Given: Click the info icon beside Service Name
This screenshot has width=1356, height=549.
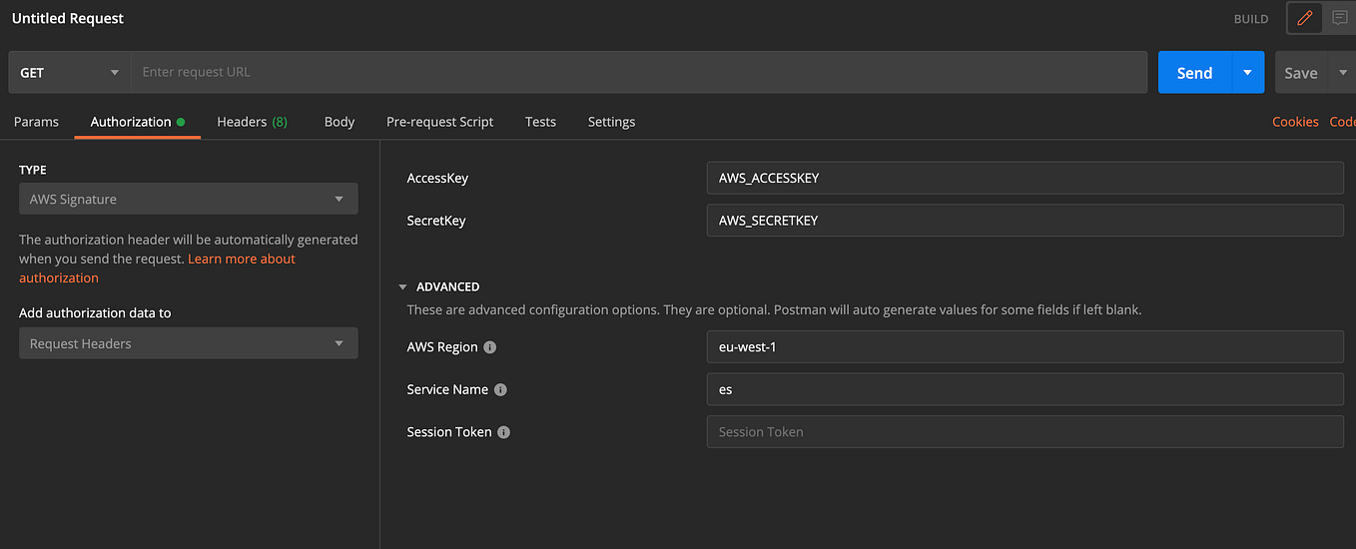Looking at the screenshot, I should tap(500, 389).
